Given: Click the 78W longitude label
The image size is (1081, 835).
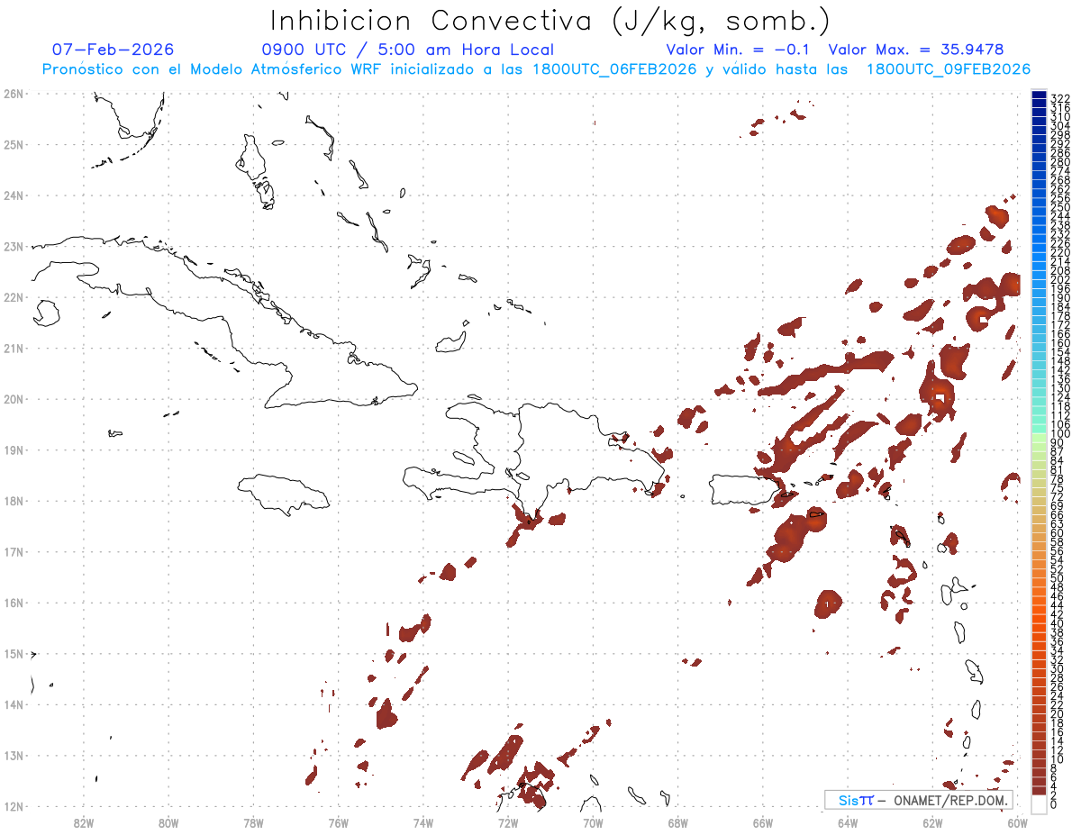Looking at the screenshot, I should [x=253, y=821].
